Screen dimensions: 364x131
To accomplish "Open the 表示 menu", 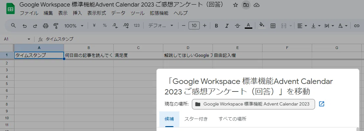I will point(63,13).
